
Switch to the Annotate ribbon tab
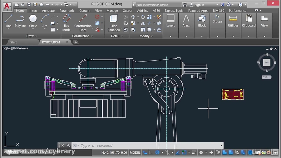click(48, 11)
